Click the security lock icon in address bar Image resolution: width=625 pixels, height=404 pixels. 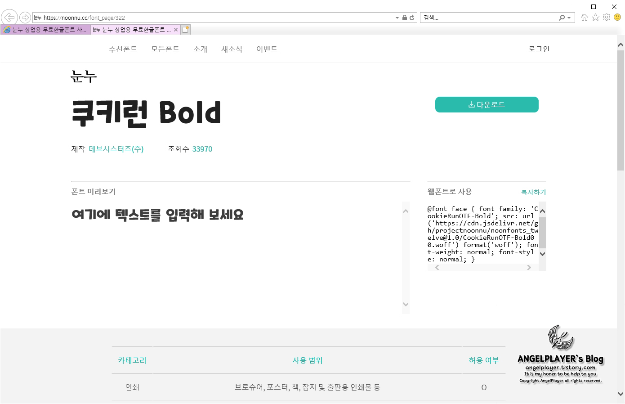pyautogui.click(x=404, y=18)
